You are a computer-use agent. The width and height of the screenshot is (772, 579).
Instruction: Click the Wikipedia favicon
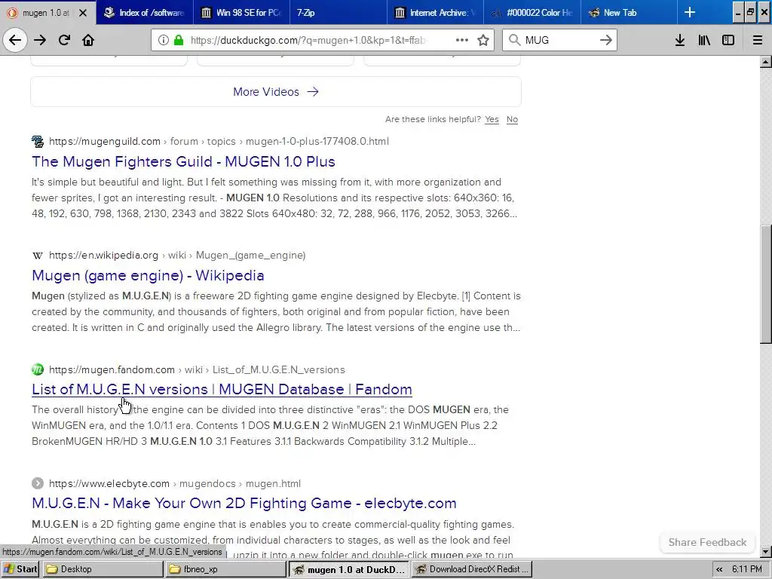coord(38,256)
